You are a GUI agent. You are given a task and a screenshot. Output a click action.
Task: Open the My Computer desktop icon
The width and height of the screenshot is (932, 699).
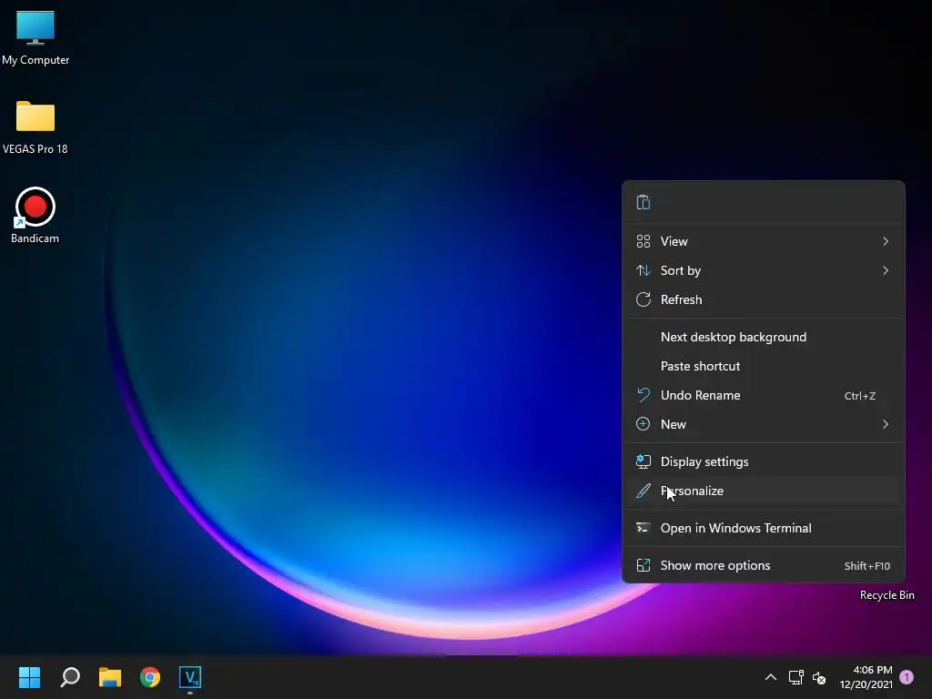(35, 36)
